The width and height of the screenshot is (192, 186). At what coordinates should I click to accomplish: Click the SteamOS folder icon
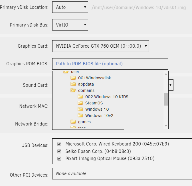tap(80, 103)
